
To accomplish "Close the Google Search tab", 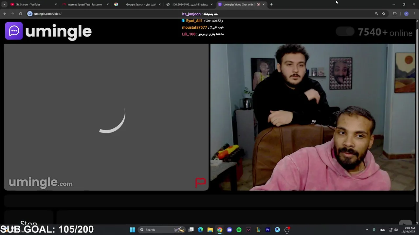I will [x=160, y=5].
